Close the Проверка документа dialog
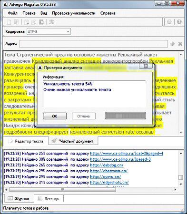 [x=146, y=66]
